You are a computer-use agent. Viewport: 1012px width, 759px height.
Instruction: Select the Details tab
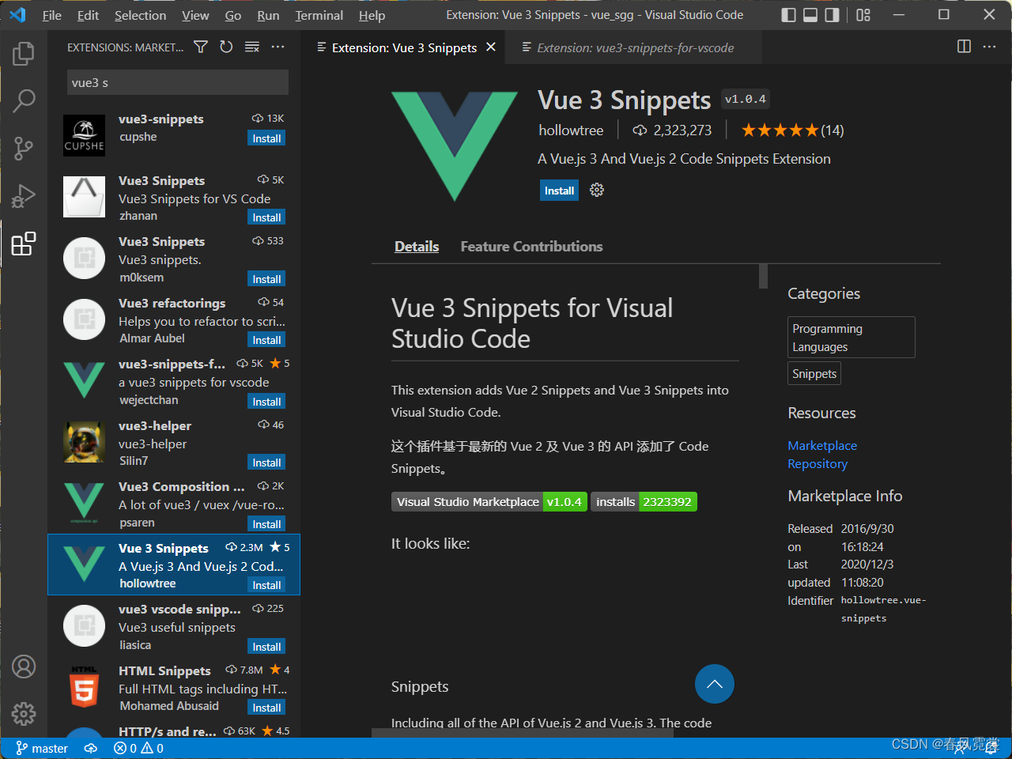coord(417,247)
